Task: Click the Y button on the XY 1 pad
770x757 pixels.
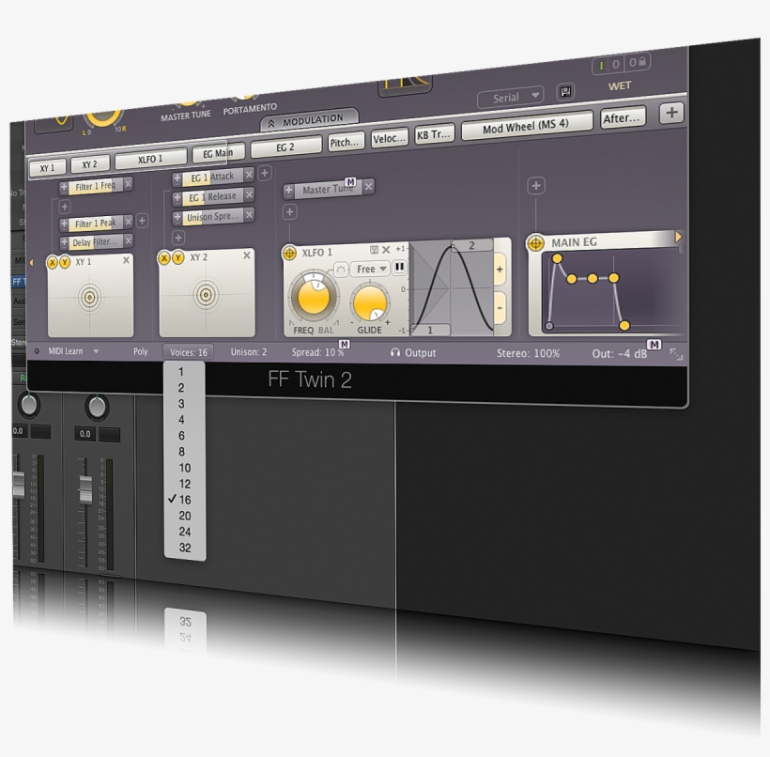Action: click(x=65, y=263)
